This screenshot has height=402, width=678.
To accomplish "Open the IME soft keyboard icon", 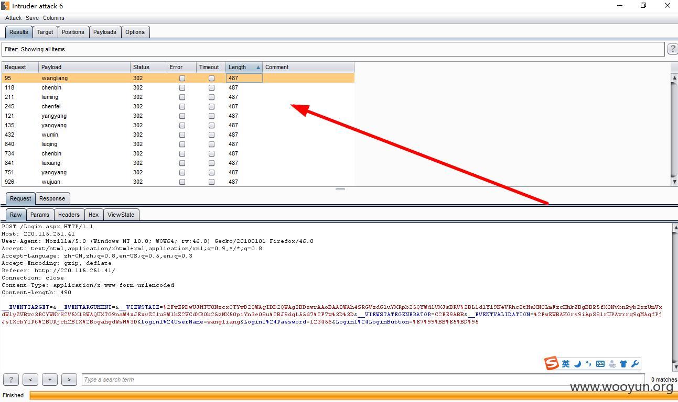I will point(600,364).
